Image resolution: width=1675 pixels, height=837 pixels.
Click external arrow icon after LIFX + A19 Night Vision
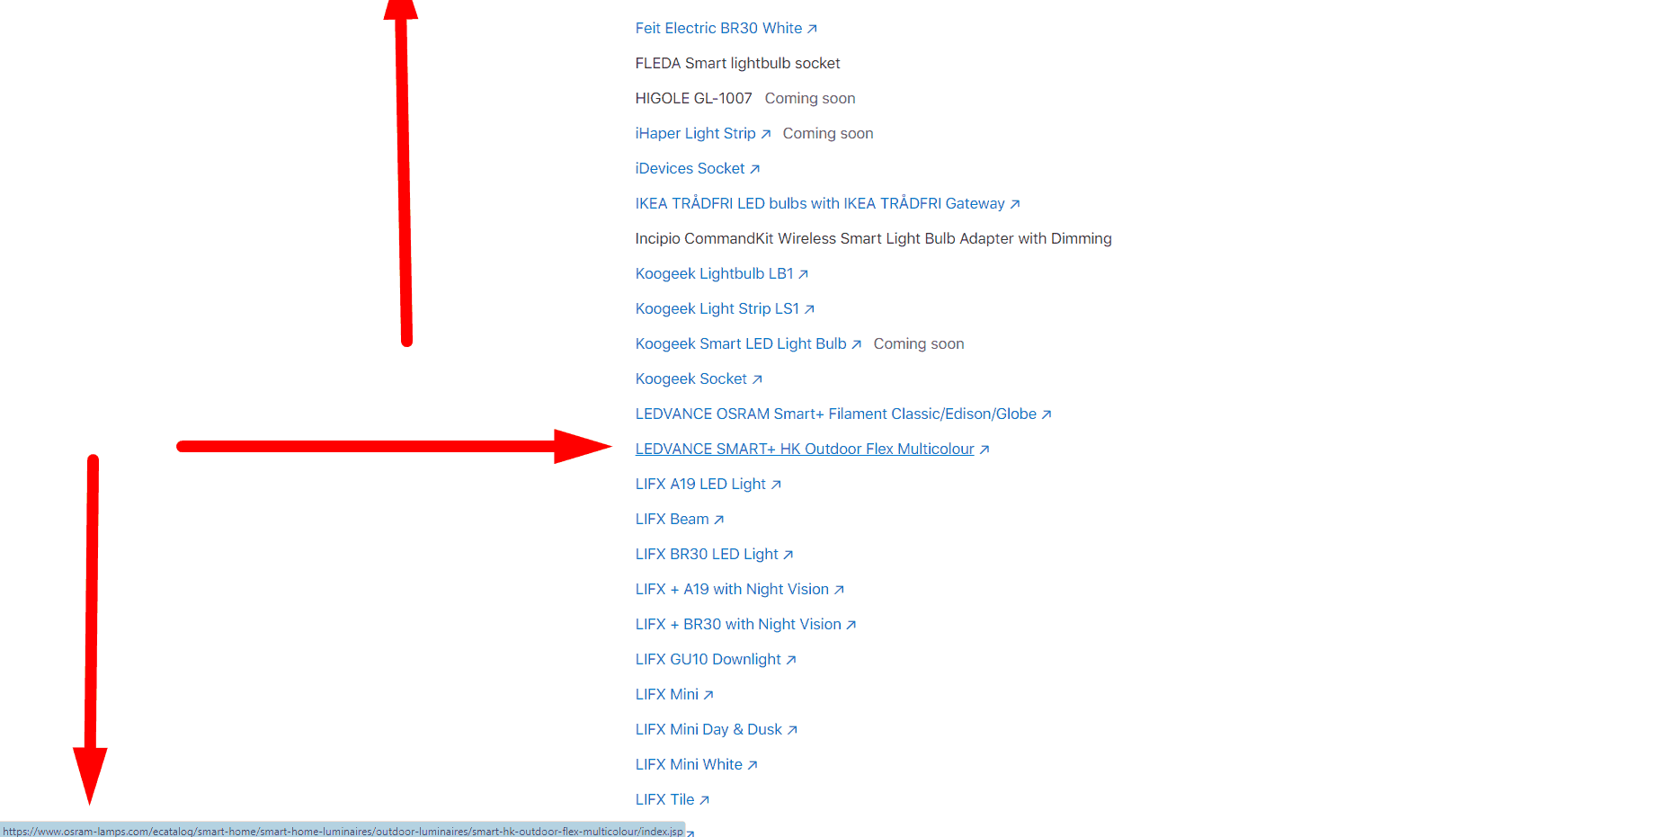[840, 590]
